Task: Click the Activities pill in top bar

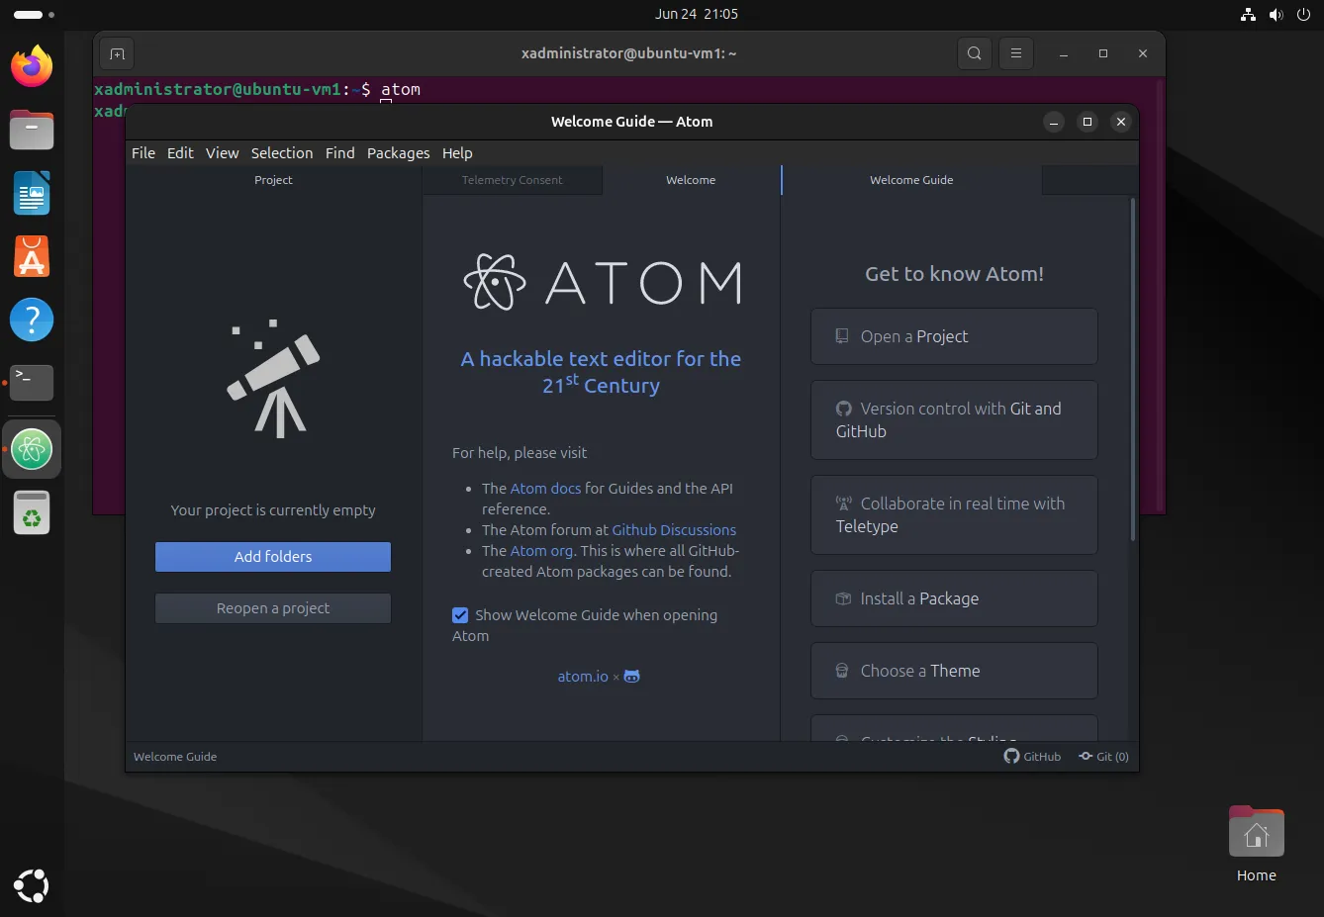Action: [x=29, y=15]
